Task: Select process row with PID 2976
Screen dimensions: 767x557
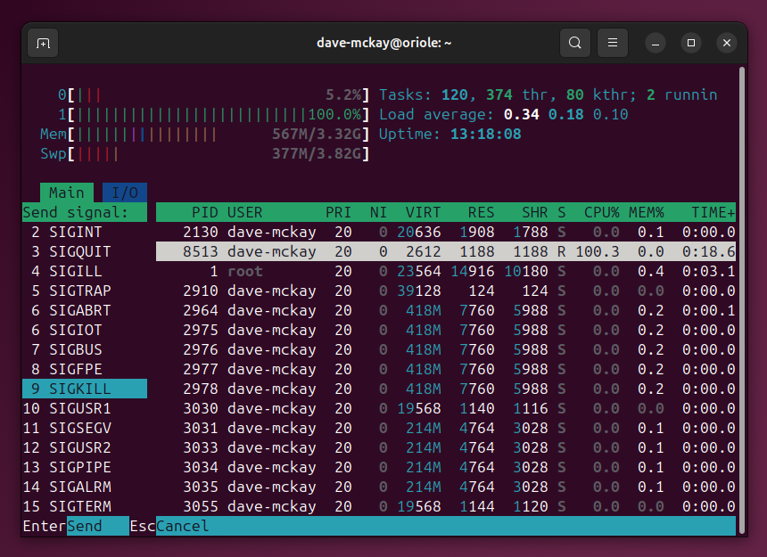Action: pyautogui.click(x=446, y=349)
